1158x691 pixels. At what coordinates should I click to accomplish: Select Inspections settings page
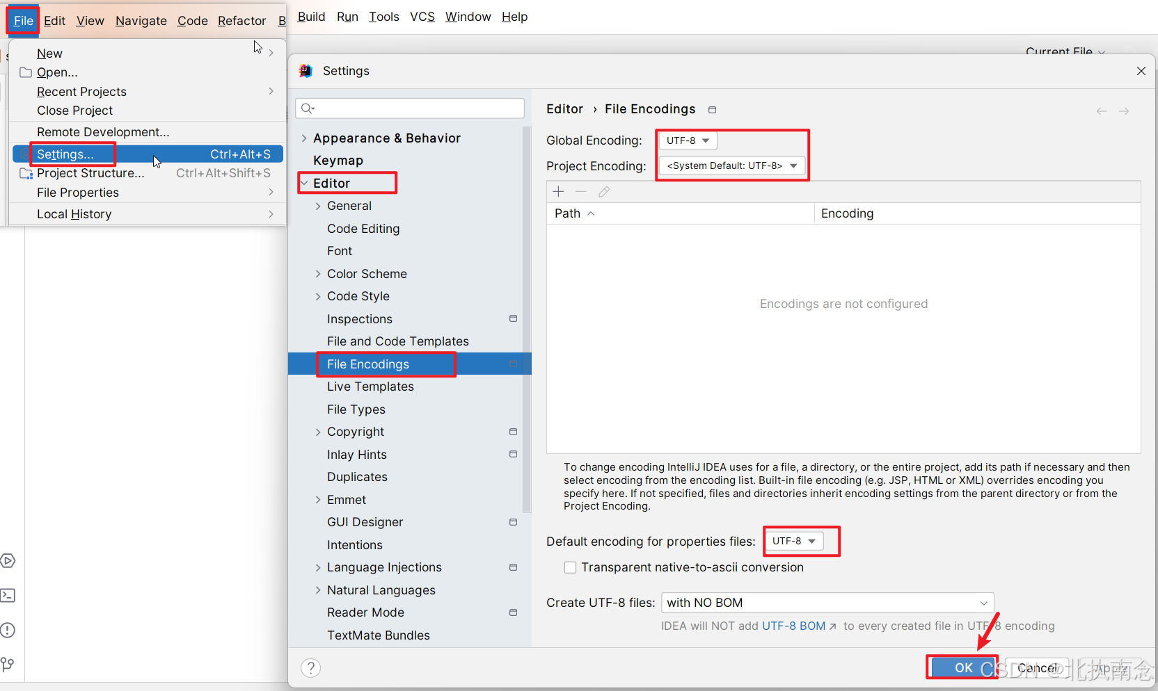point(360,319)
